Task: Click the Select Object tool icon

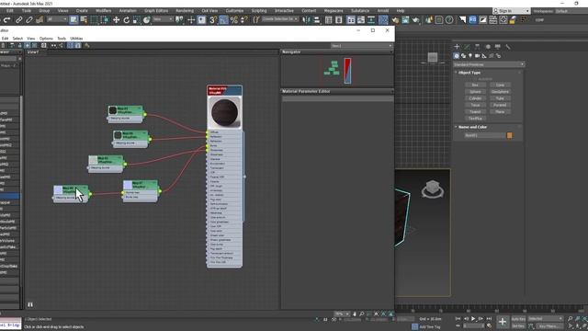Action: (x=73, y=20)
